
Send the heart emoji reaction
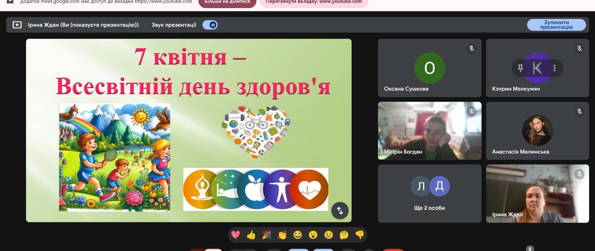point(236,235)
